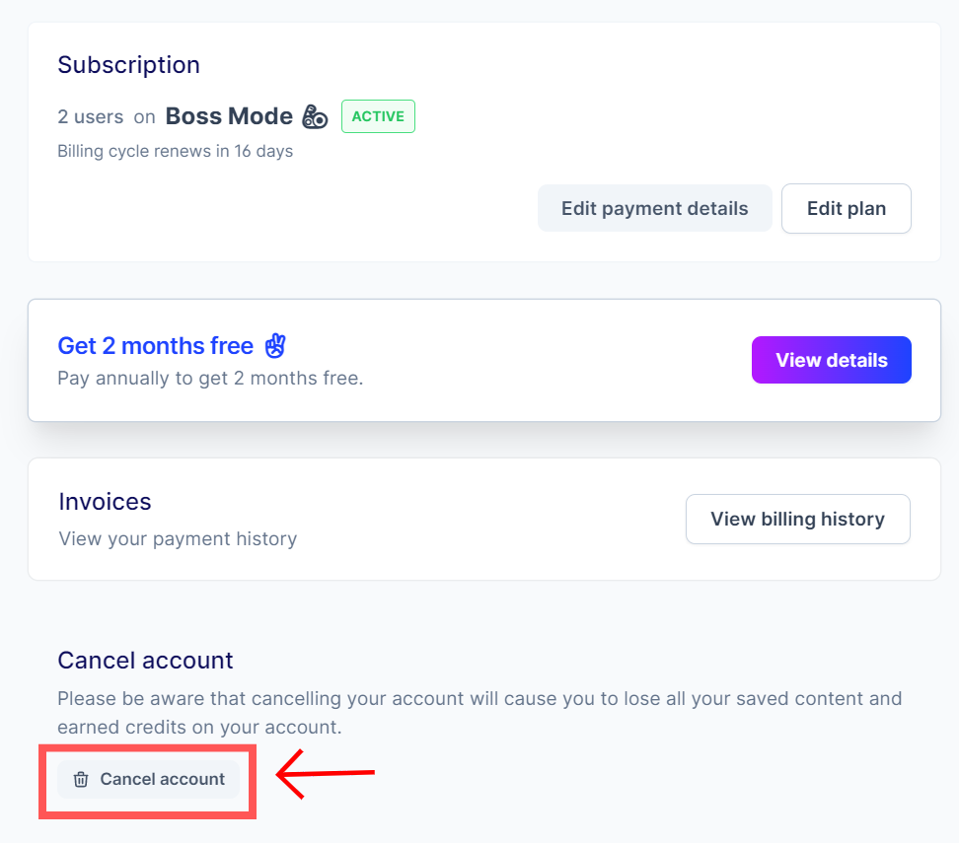
Task: Click the 2 users text
Action: tap(91, 116)
